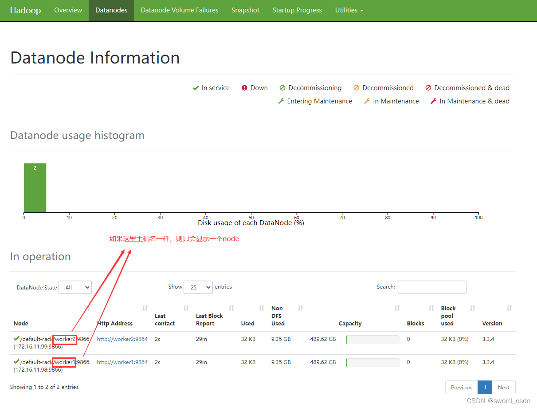
Task: Open the Startup Progress tab
Action: click(297, 10)
